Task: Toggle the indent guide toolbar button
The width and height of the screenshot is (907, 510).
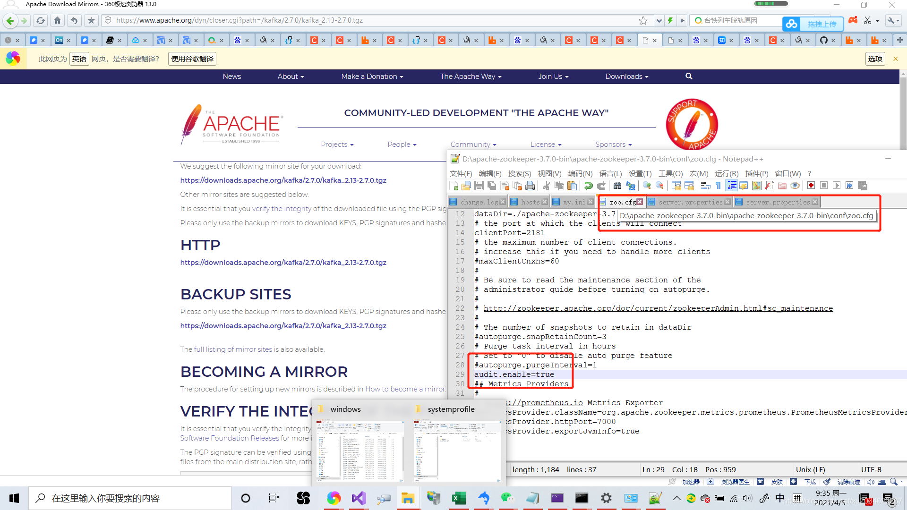Action: (732, 186)
